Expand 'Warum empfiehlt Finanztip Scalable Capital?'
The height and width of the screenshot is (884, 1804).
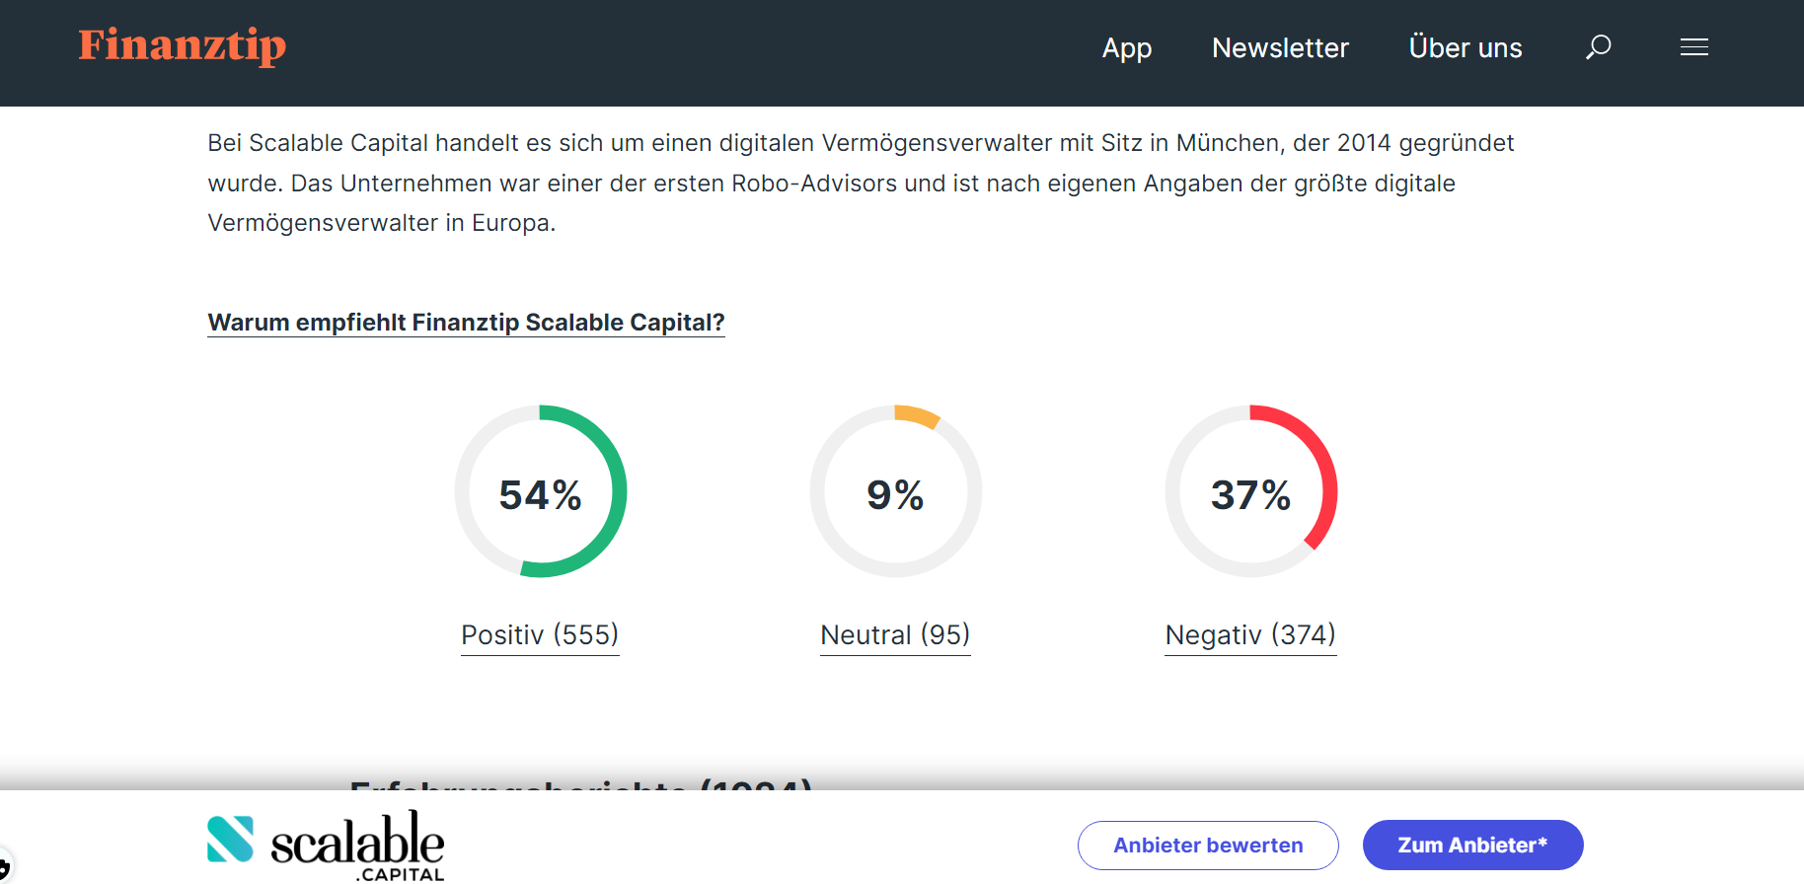(x=466, y=323)
